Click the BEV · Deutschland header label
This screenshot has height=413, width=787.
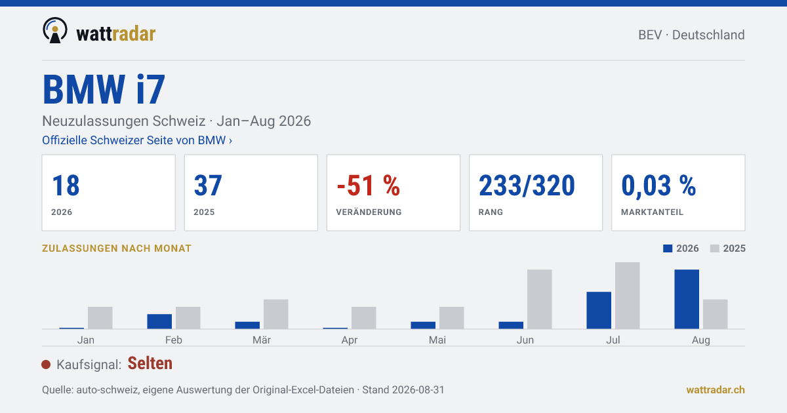click(691, 35)
